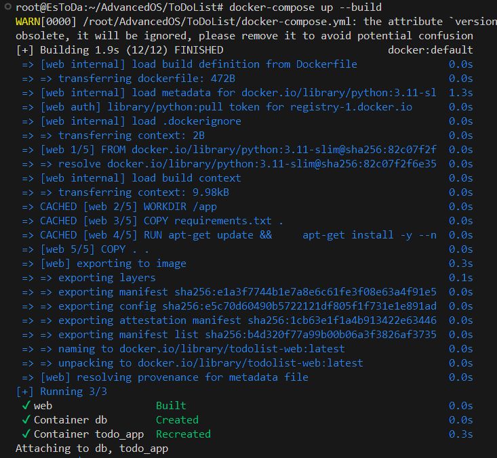This screenshot has width=497, height=458.
Task: Click the green checkmark next to web
Action: (26, 405)
